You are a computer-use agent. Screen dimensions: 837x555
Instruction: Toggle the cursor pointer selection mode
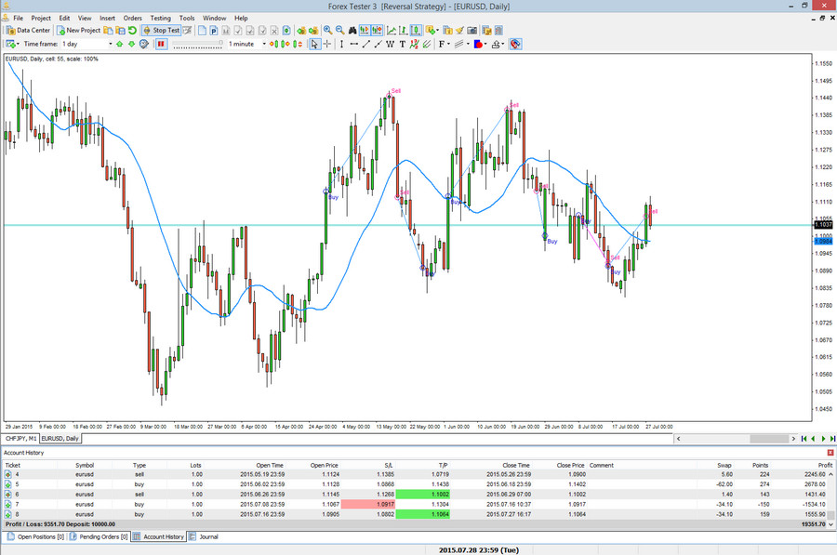tap(314, 44)
